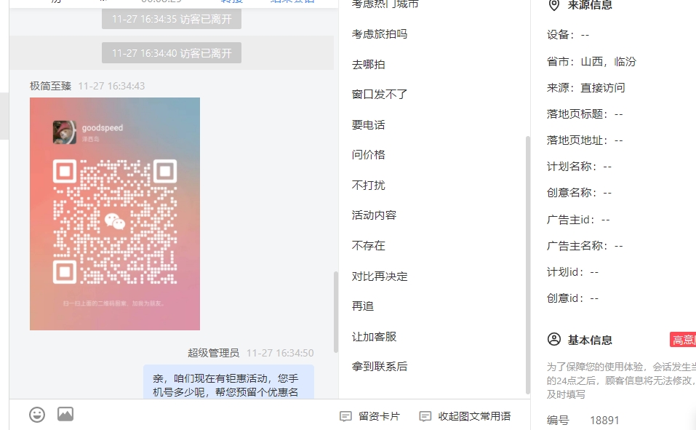Click the sender name 超级管理员
Screen dimensions: 696x430
[x=213, y=353]
